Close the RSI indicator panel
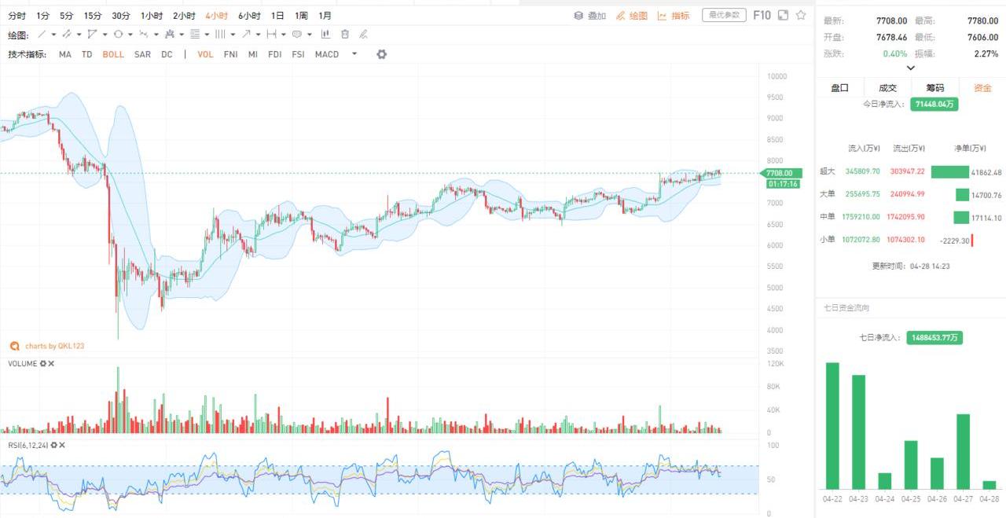1006x518 pixels. pos(61,446)
